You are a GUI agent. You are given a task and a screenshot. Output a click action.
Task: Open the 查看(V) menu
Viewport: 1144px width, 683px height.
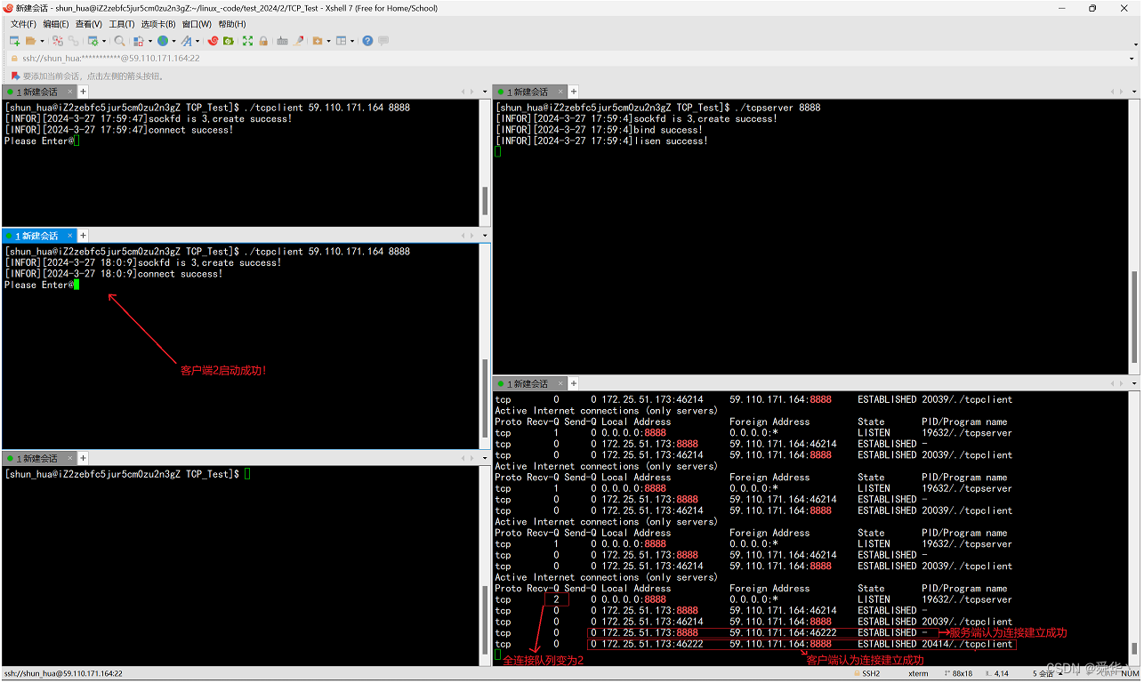[89, 24]
